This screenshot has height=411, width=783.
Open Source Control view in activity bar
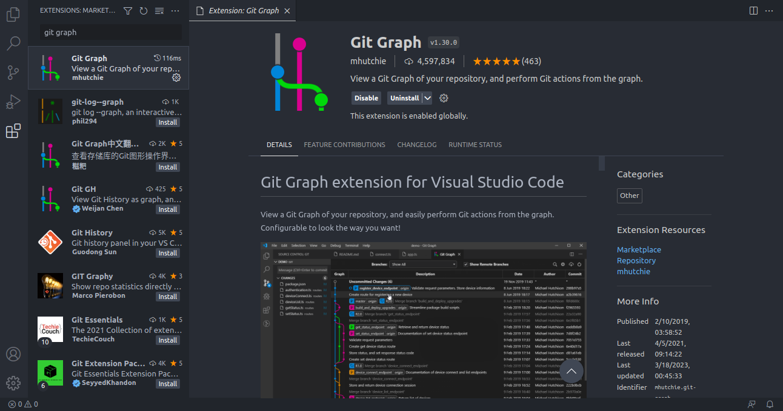click(x=13, y=73)
